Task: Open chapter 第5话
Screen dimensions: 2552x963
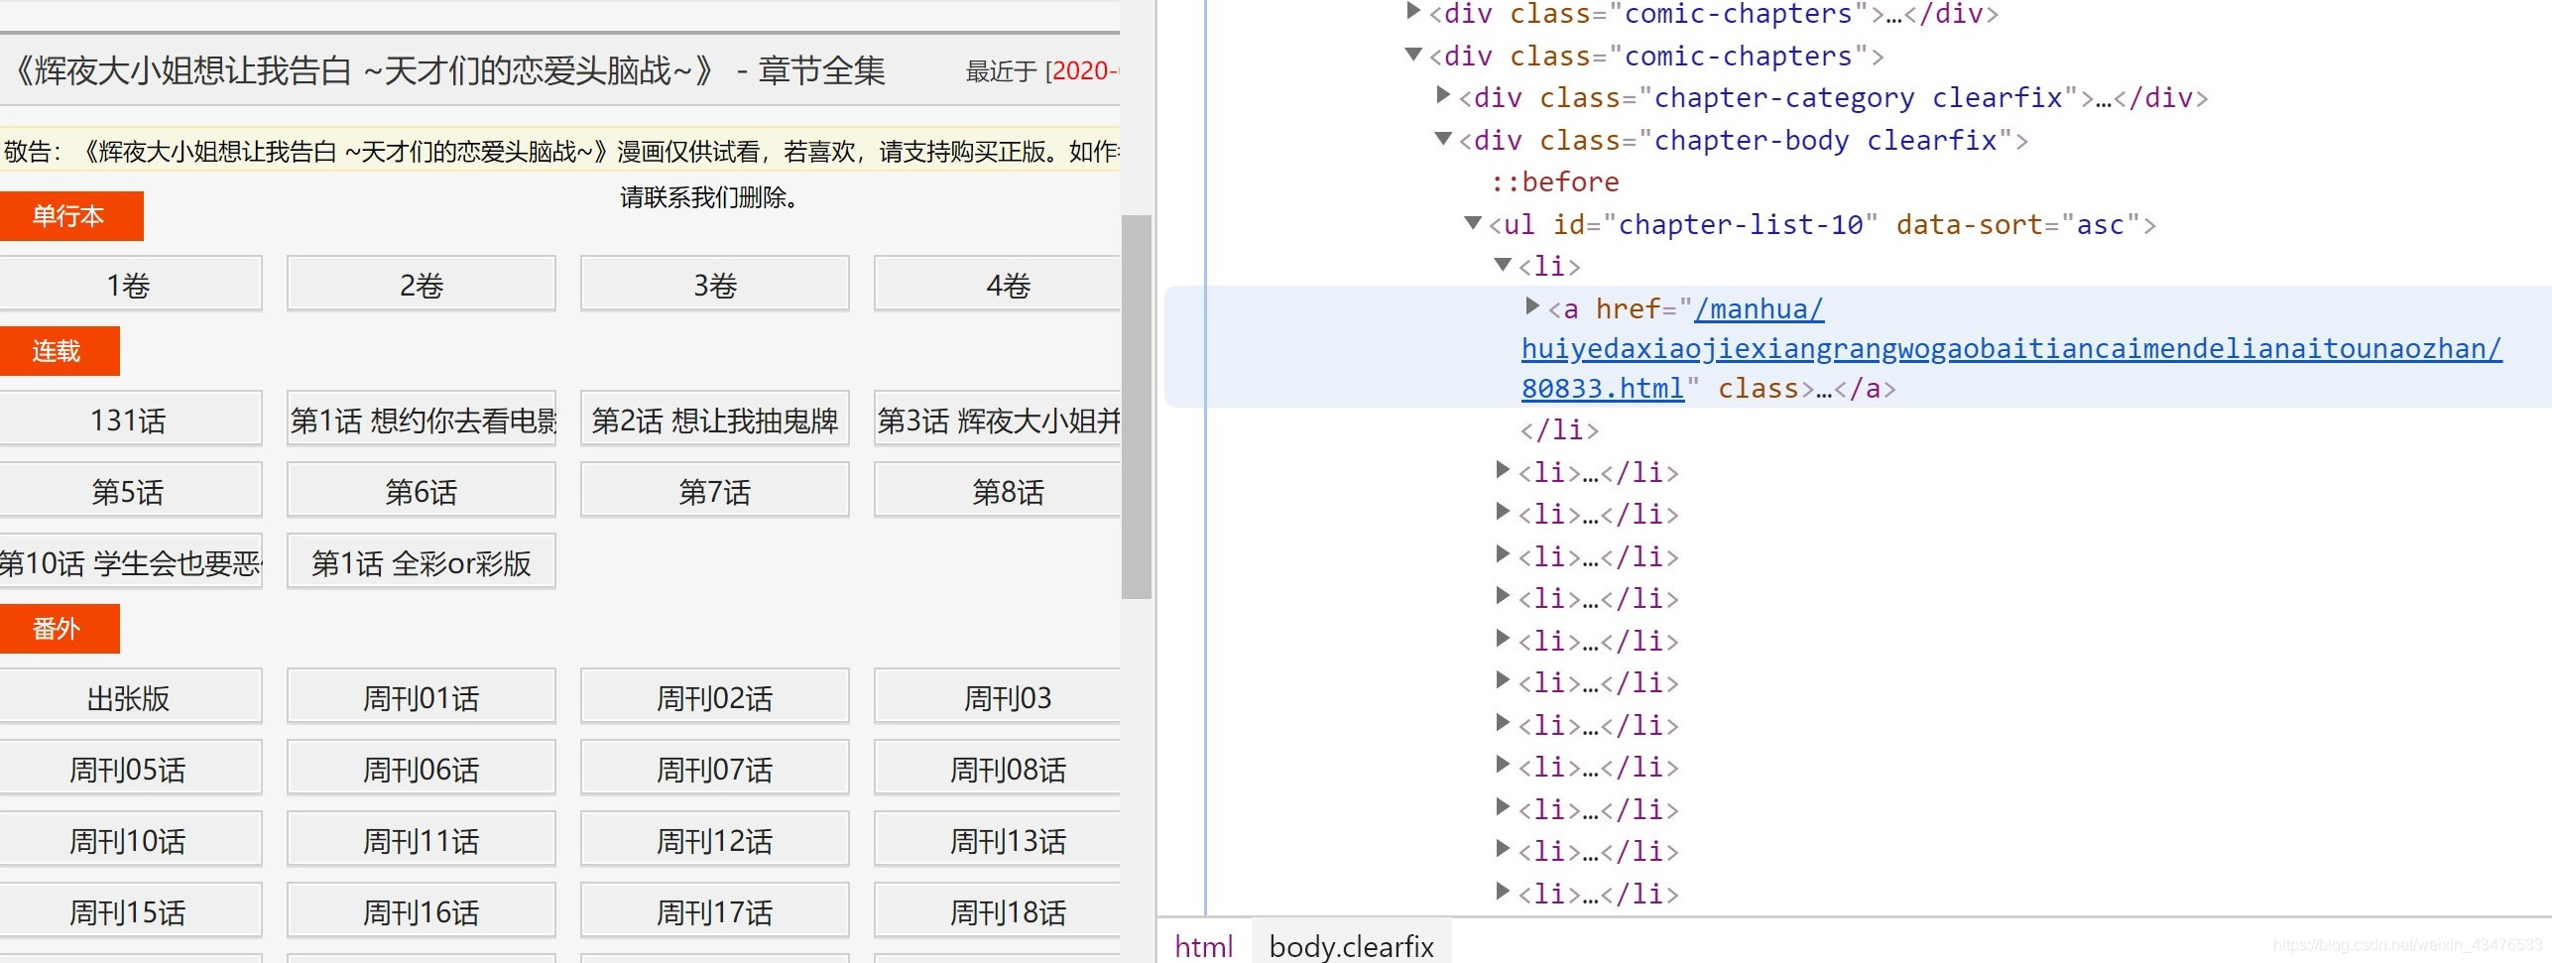Action: (x=130, y=491)
